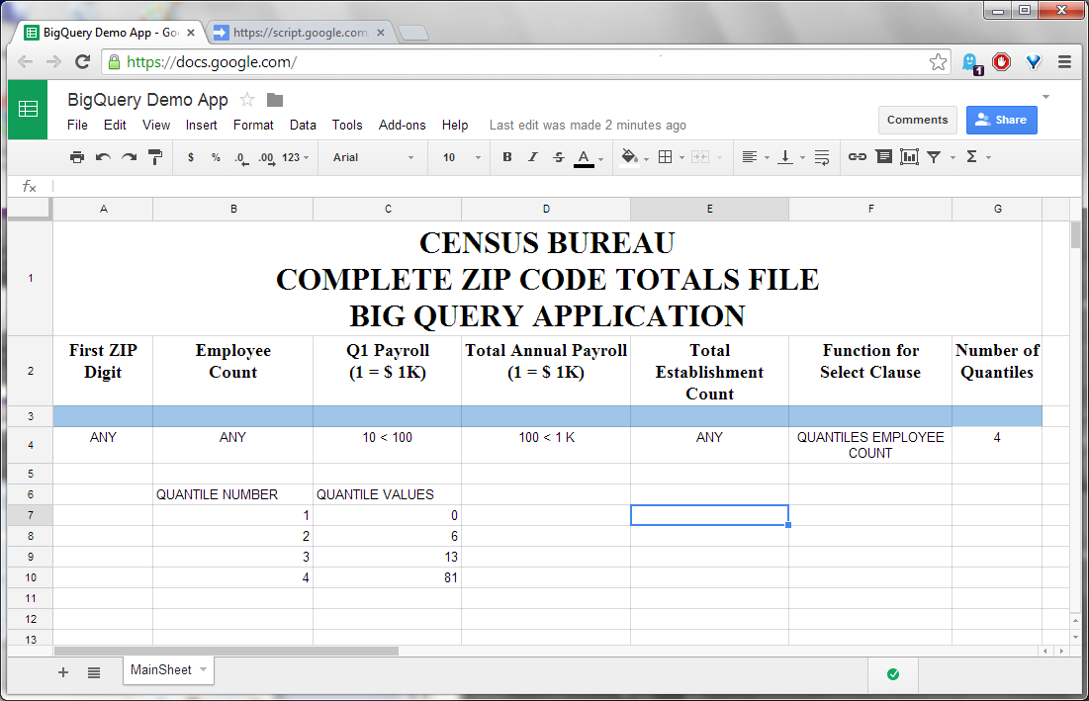
Task: Increase decimal places icon
Action: pos(266,158)
